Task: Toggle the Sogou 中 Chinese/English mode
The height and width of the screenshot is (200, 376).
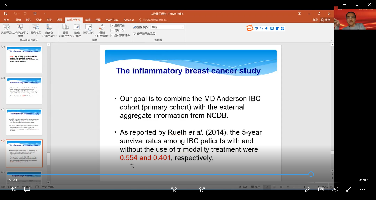Action: coord(256,28)
